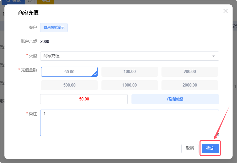The image size is (237, 163).
Task: Click the textarea resize handle in 备注
Action: point(217,135)
